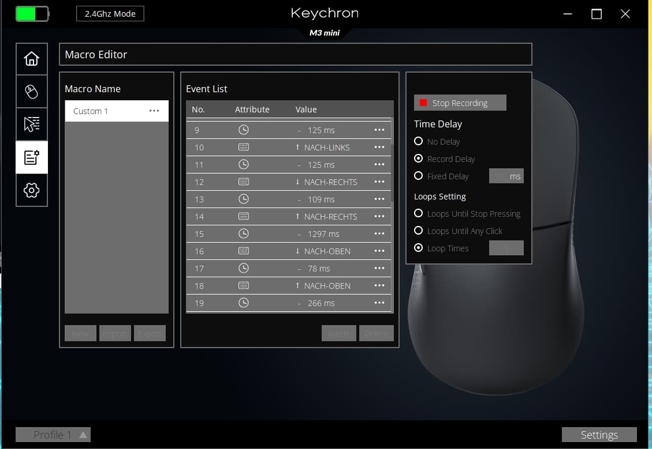This screenshot has width=652, height=449.
Task: Select the Macro Editor sidebar icon
Action: click(x=32, y=157)
